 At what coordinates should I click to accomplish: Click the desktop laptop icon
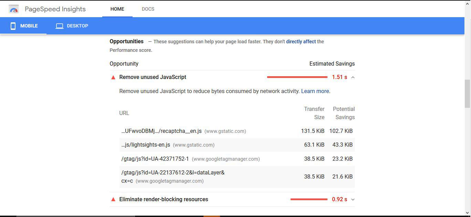coord(60,26)
